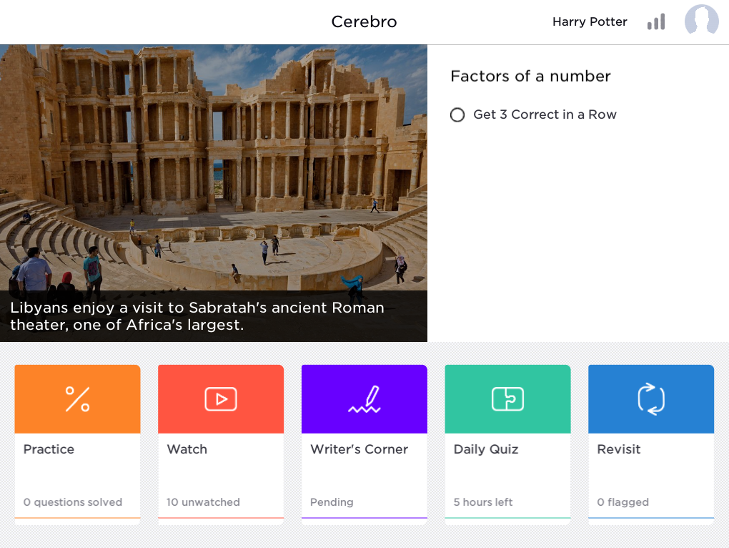Viewport: 729px width, 548px height.
Task: Click the 5 hours left status text
Action: point(483,502)
